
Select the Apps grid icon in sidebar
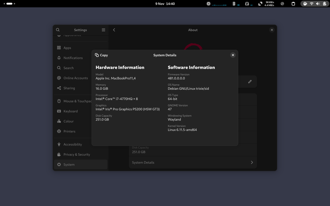pyautogui.click(x=59, y=48)
